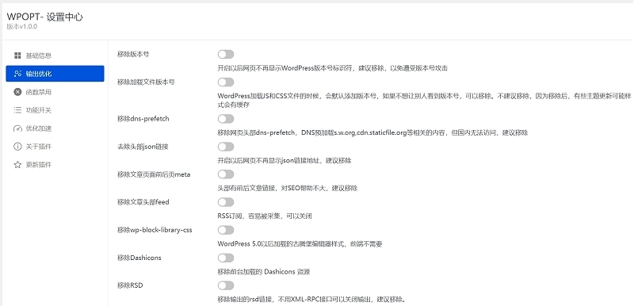Click the description mentioning 免遭受版本号攻击
The image size is (634, 306).
332,68
